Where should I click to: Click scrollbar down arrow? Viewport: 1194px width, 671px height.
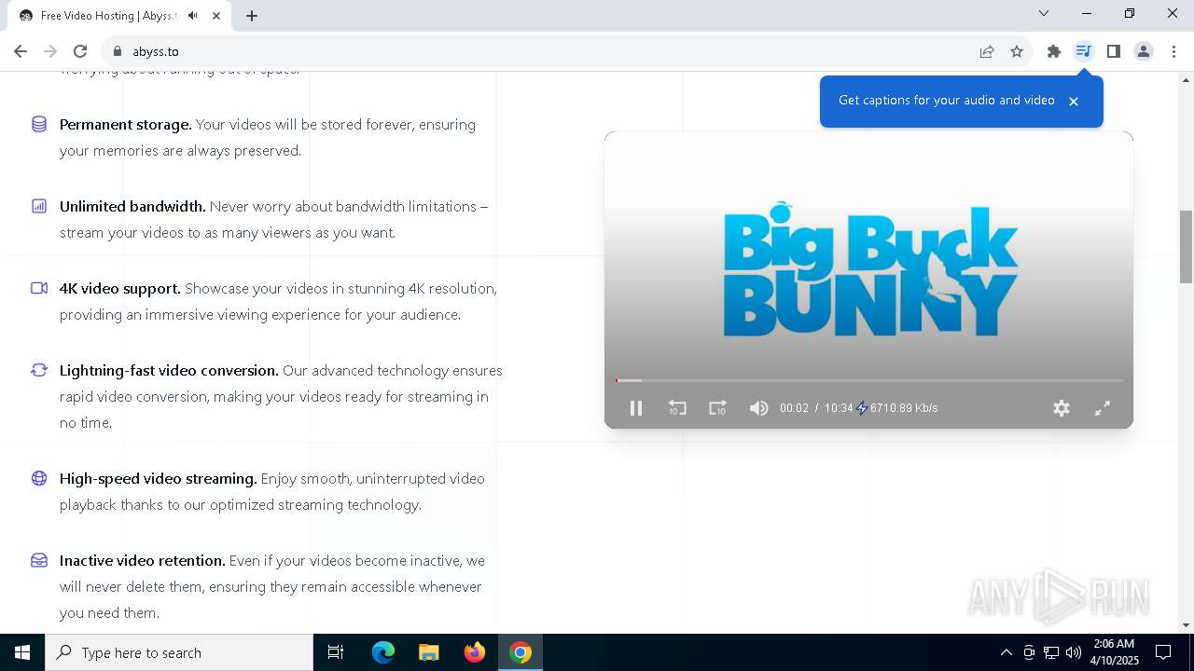(1186, 625)
